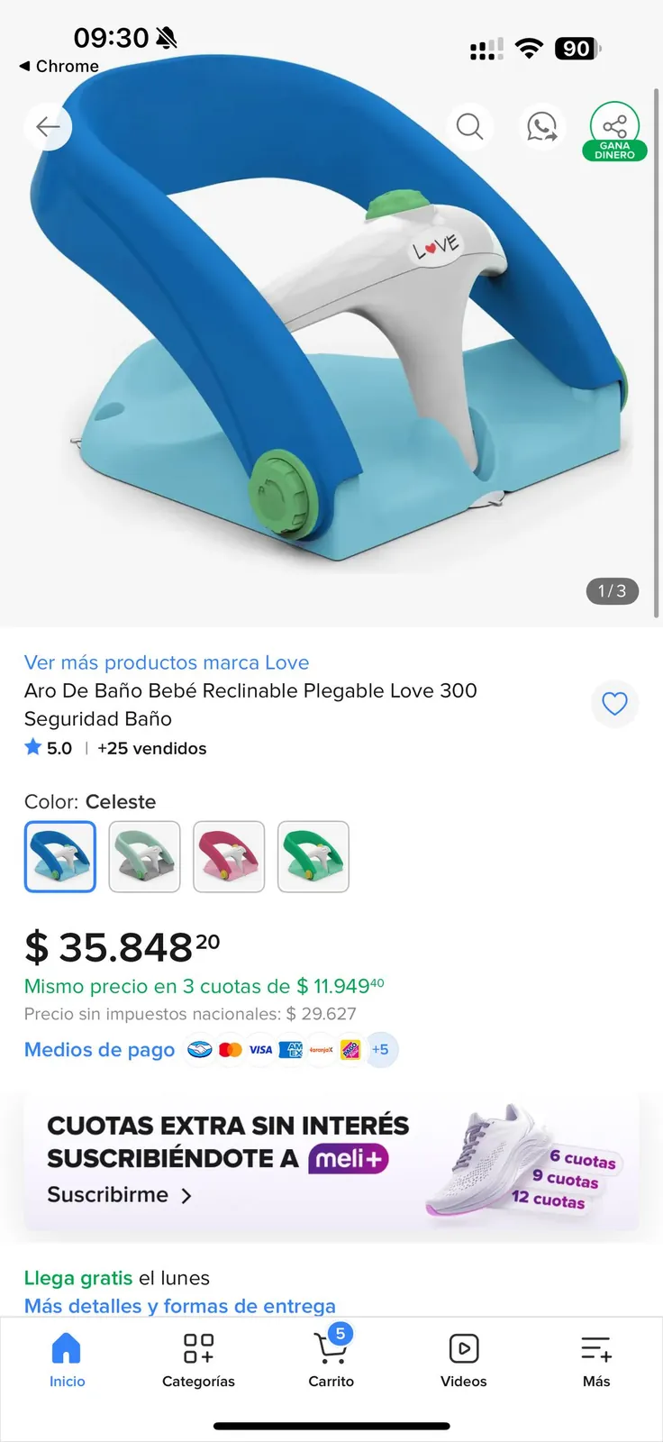Screen dimensions: 663x1442
Task: Tap the WhatsApp share icon
Action: [541, 126]
